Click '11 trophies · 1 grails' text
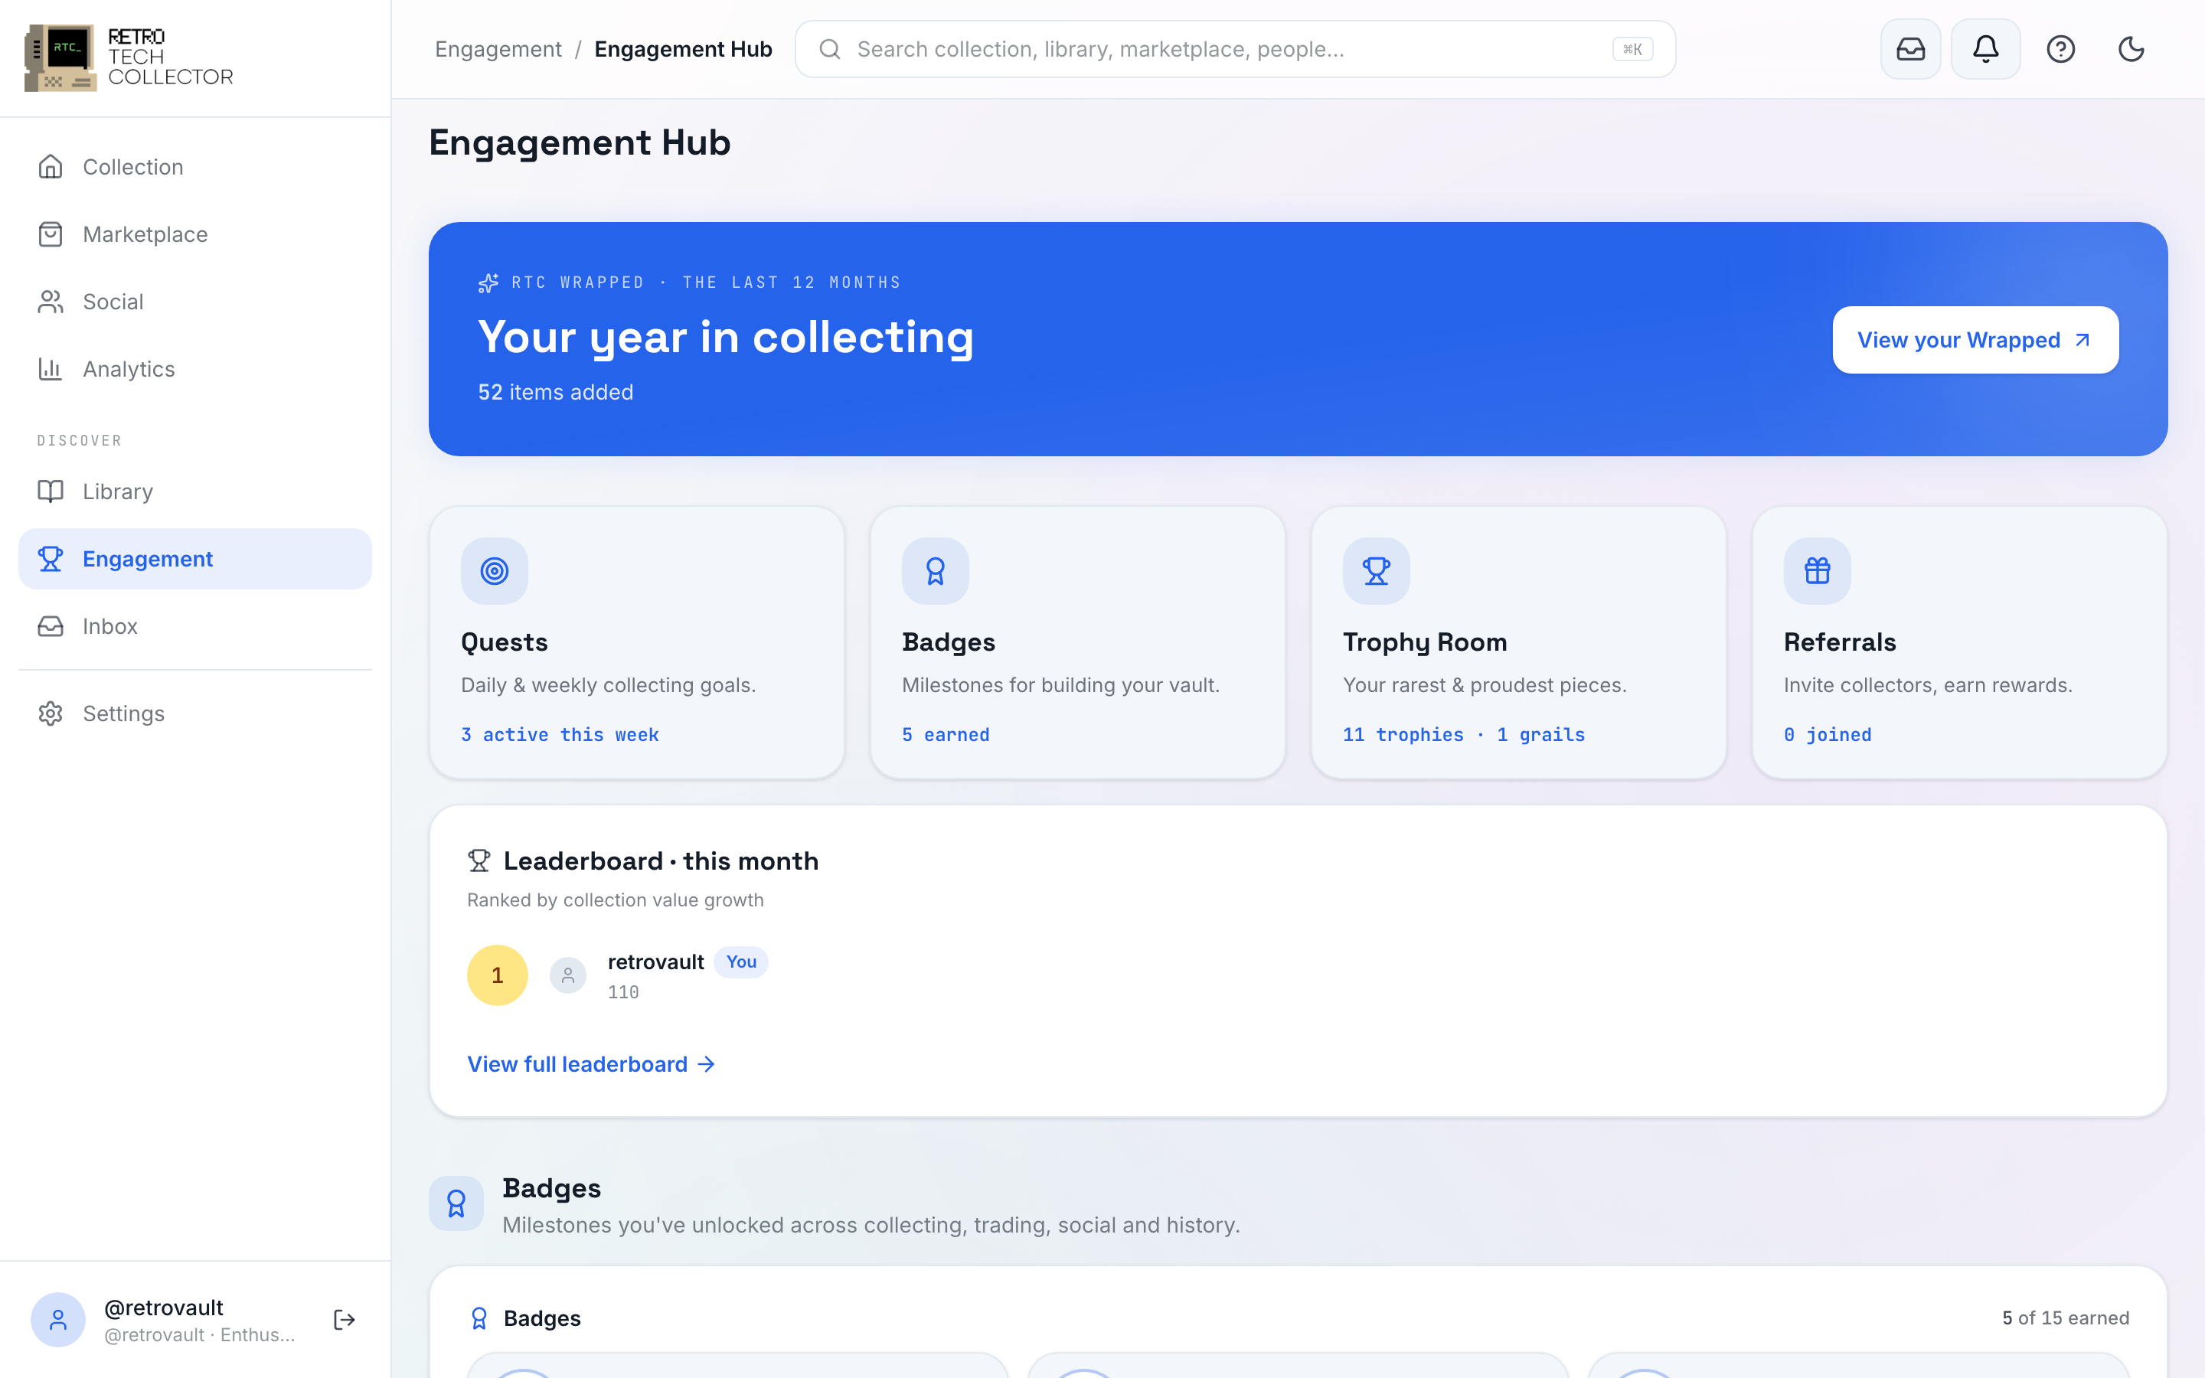This screenshot has height=1378, width=2205. (1463, 735)
